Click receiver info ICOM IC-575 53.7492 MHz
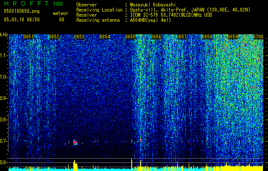The width and height of the screenshot is (268, 171). click(x=171, y=15)
